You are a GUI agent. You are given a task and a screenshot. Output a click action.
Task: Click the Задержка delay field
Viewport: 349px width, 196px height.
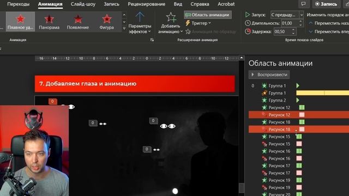click(x=282, y=32)
